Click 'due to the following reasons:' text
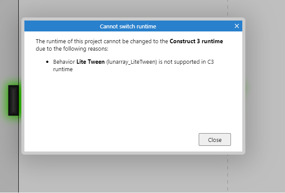285x193 pixels. point(72,49)
